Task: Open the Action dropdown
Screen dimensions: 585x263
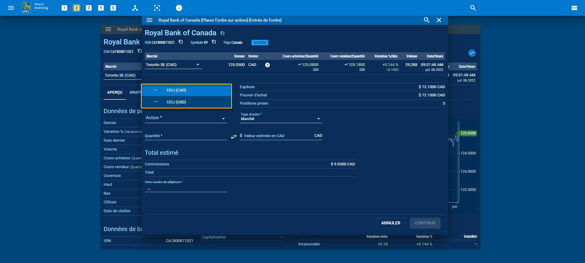Action: point(186,118)
